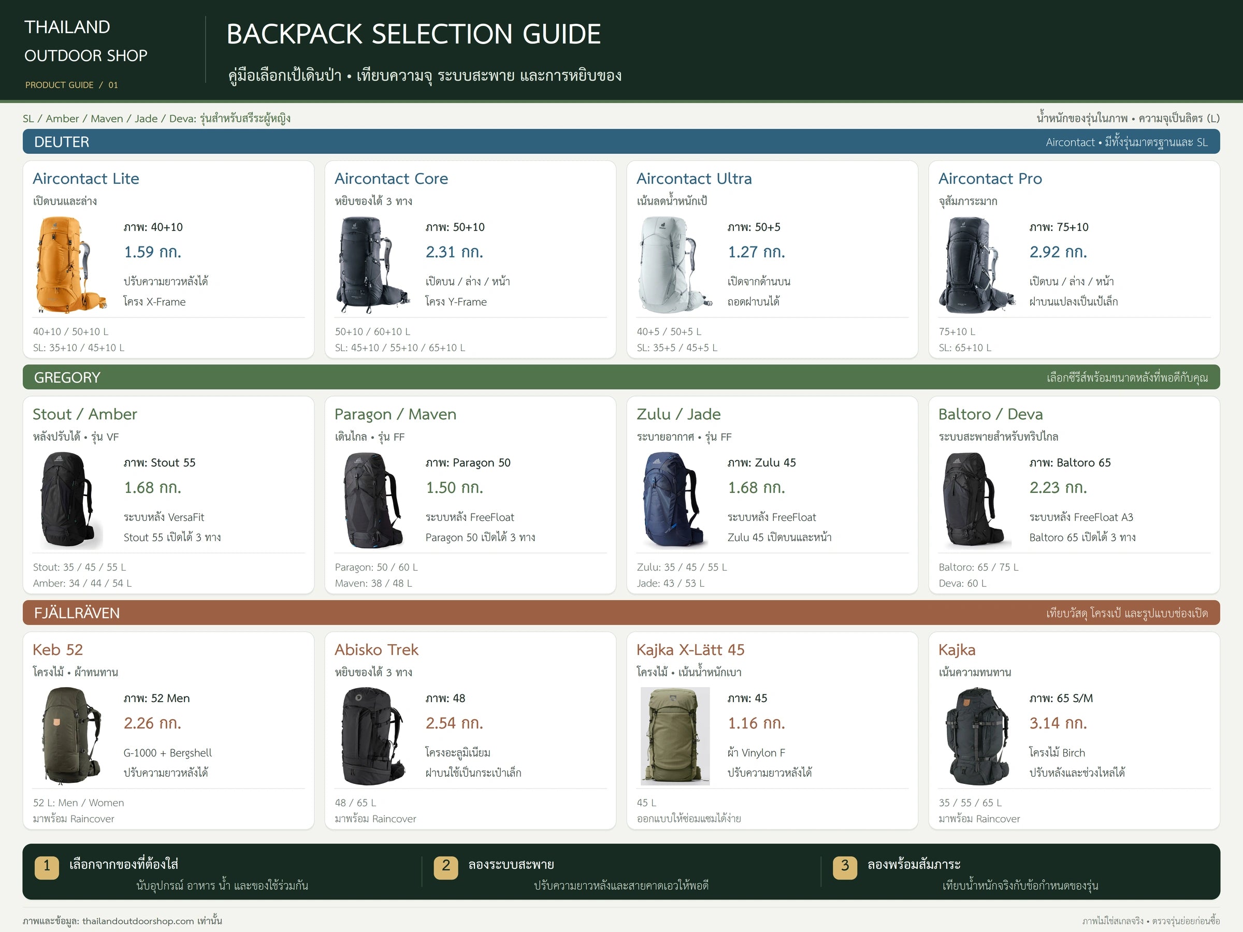This screenshot has width=1243, height=932.
Task: Click 'โครง Y-Frame' in Aircontact Core card
Action: [x=456, y=302]
